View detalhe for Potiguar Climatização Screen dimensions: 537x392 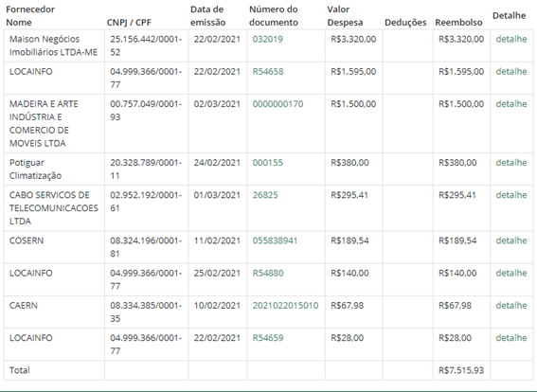coord(511,163)
